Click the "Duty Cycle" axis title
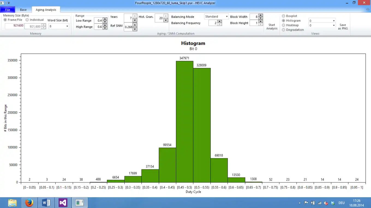 193,192
